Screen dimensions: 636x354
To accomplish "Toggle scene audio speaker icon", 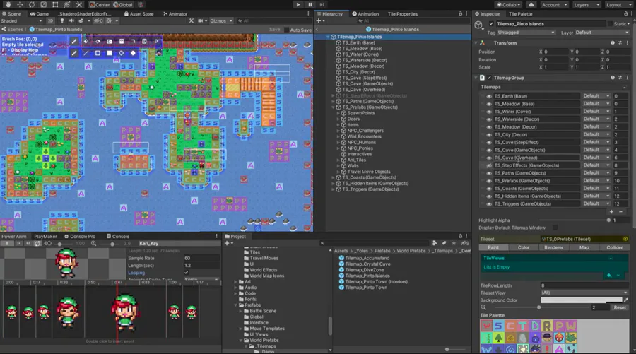I will tap(71, 20).
